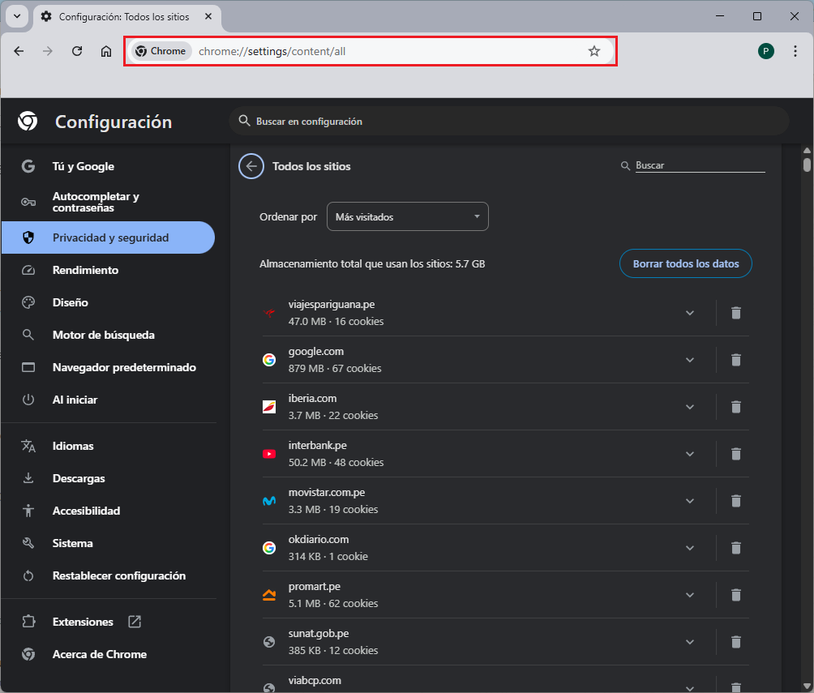Click the sunat.gob.pe site name

coord(319,634)
